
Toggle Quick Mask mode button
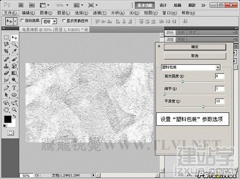pos(10,133)
